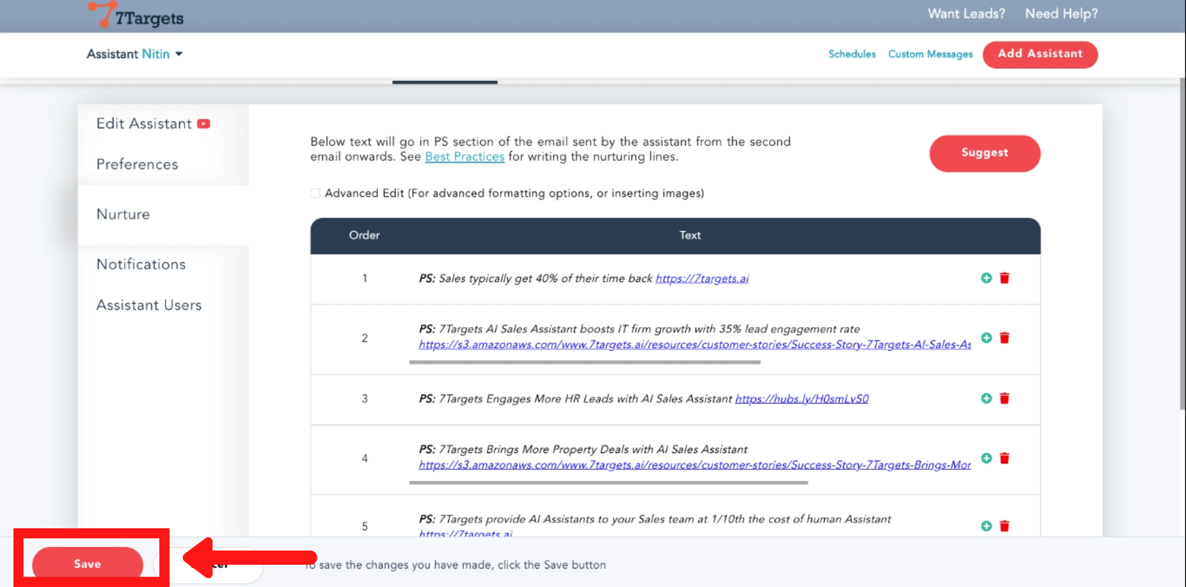Select Notifications in the sidebar

(x=141, y=264)
